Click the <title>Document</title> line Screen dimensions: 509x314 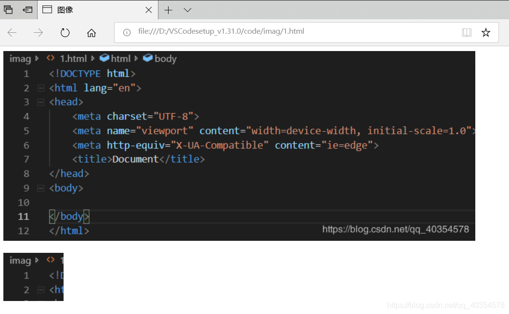139,159
